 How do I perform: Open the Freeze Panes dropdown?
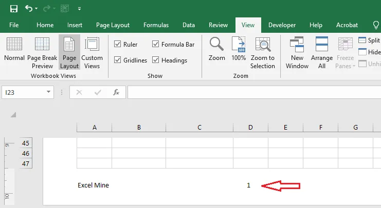346,53
